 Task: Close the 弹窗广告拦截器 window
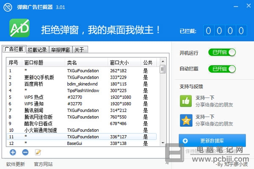(x=248, y=6)
